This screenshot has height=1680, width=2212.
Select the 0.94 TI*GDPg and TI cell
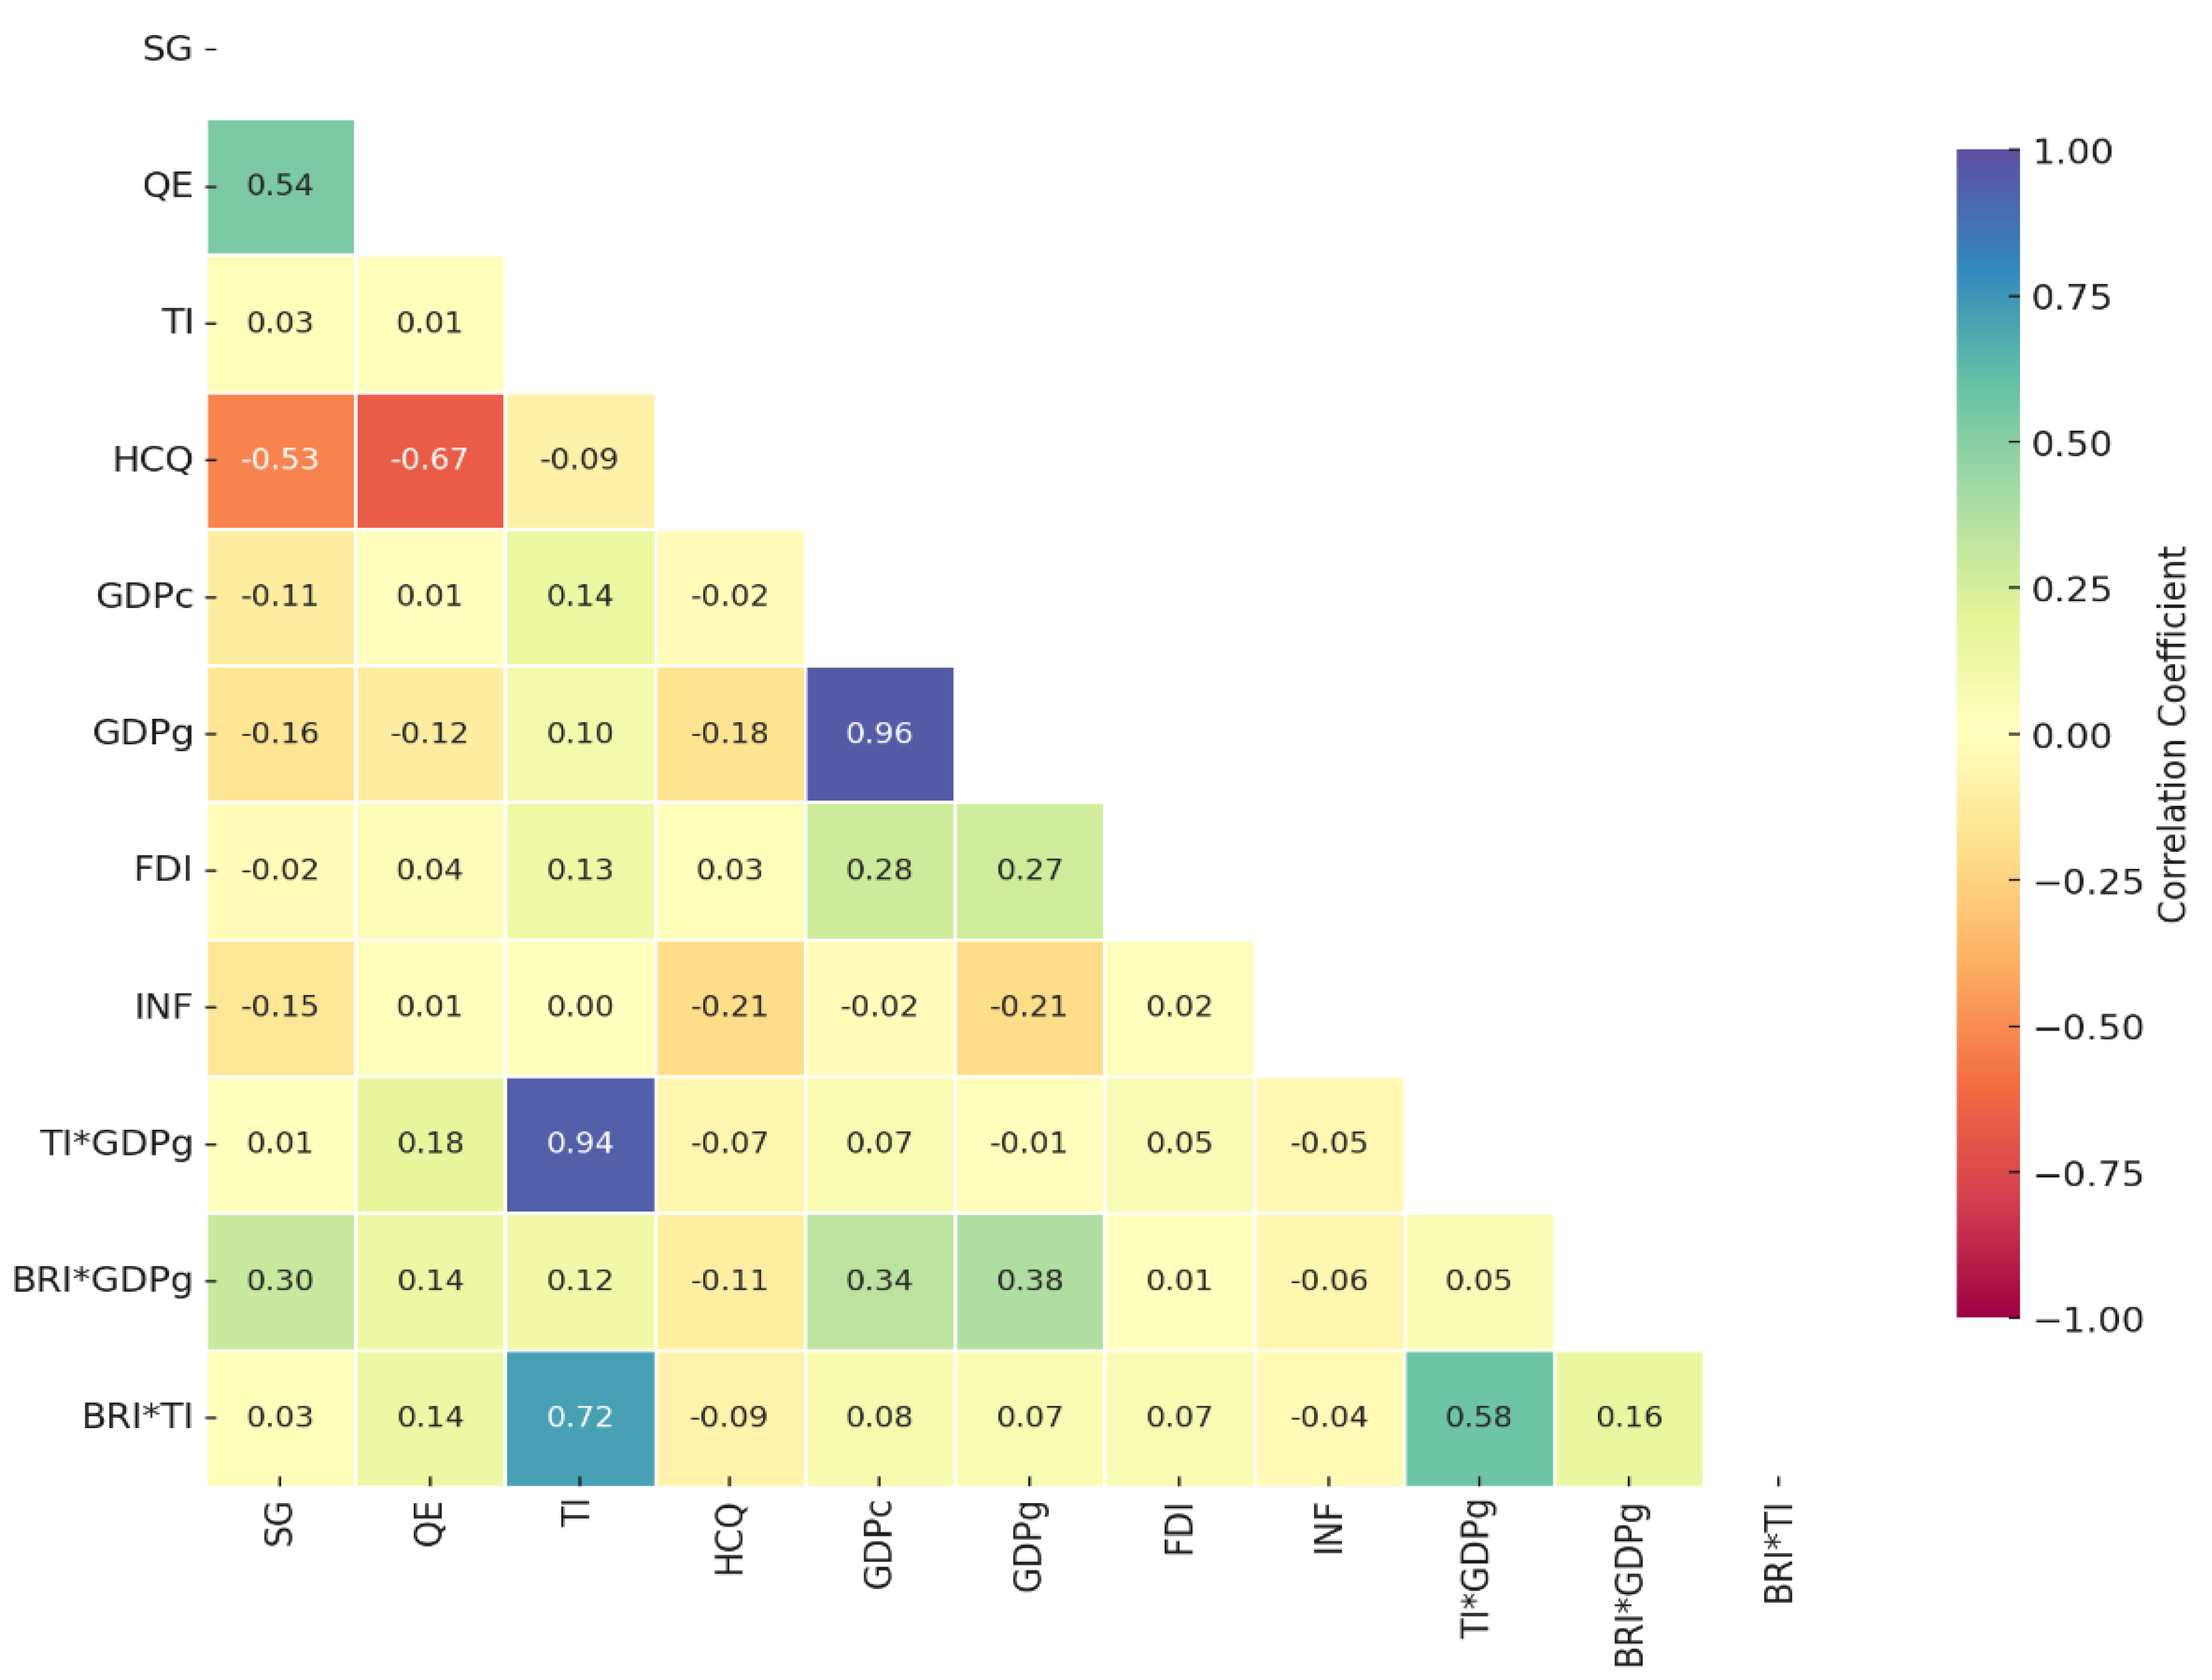580,1143
